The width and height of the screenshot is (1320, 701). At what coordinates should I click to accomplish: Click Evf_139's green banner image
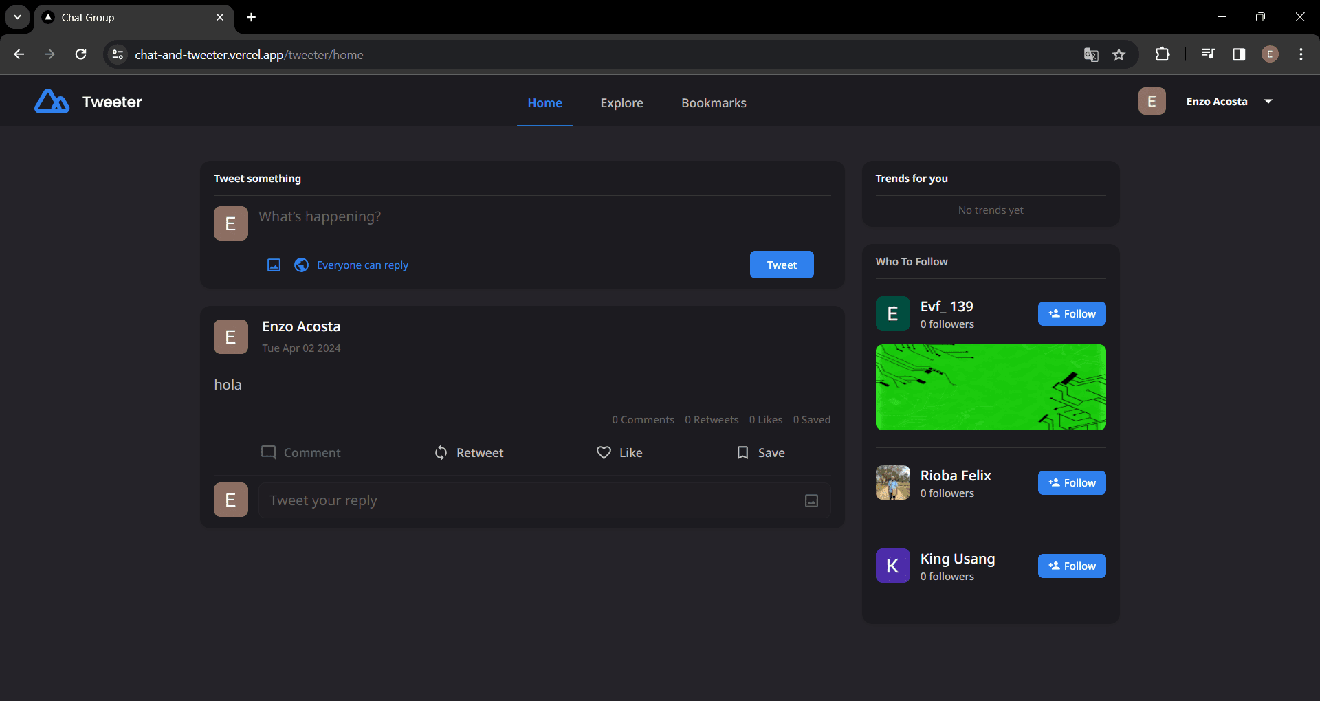[990, 387]
